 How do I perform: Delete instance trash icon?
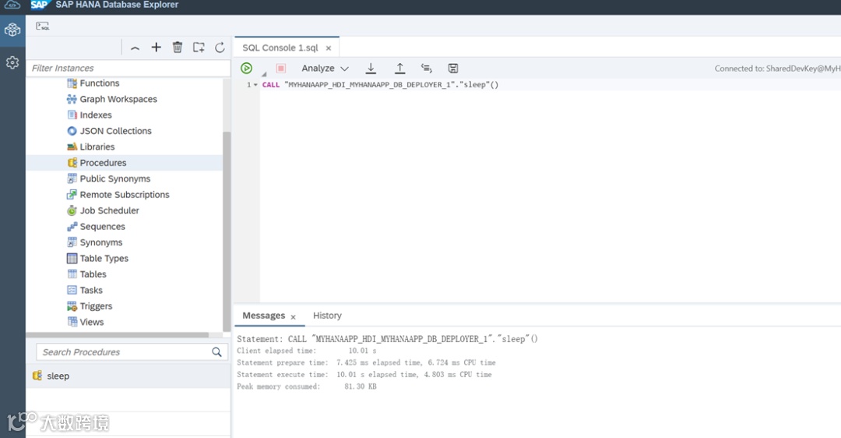point(178,48)
